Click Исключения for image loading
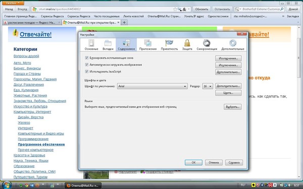The height and width of the screenshot is (189, 303). [228, 65]
